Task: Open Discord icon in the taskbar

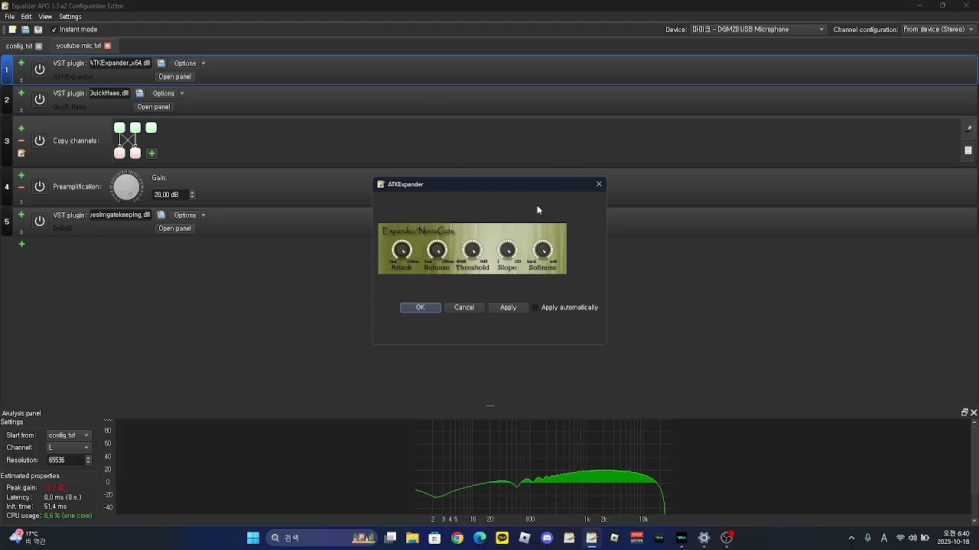Action: 547,538
